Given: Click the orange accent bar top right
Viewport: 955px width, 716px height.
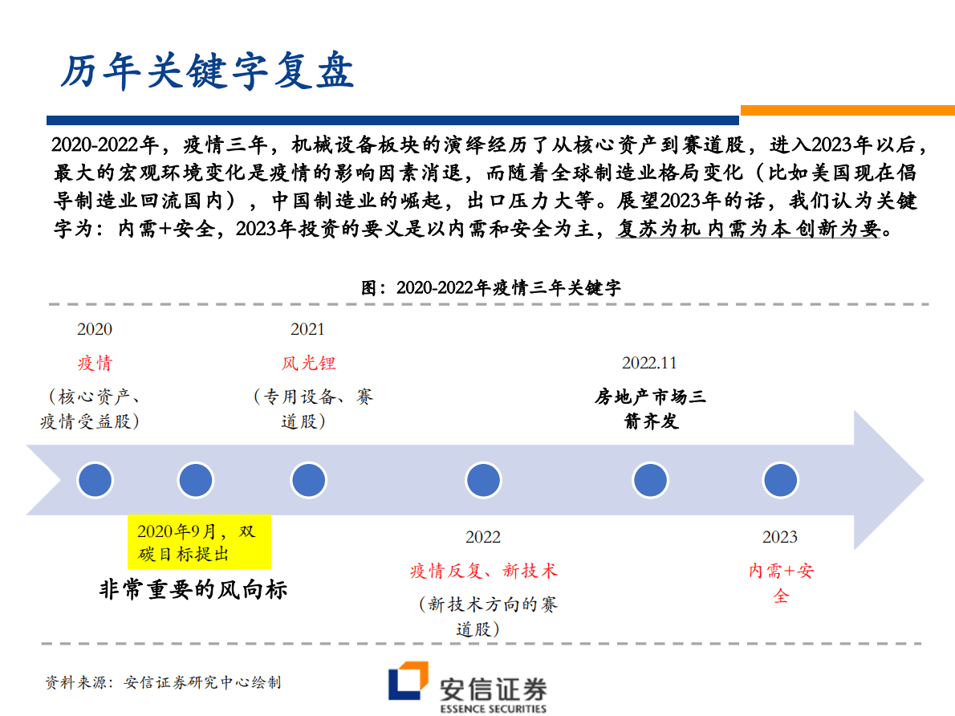Looking at the screenshot, I should coord(847,109).
